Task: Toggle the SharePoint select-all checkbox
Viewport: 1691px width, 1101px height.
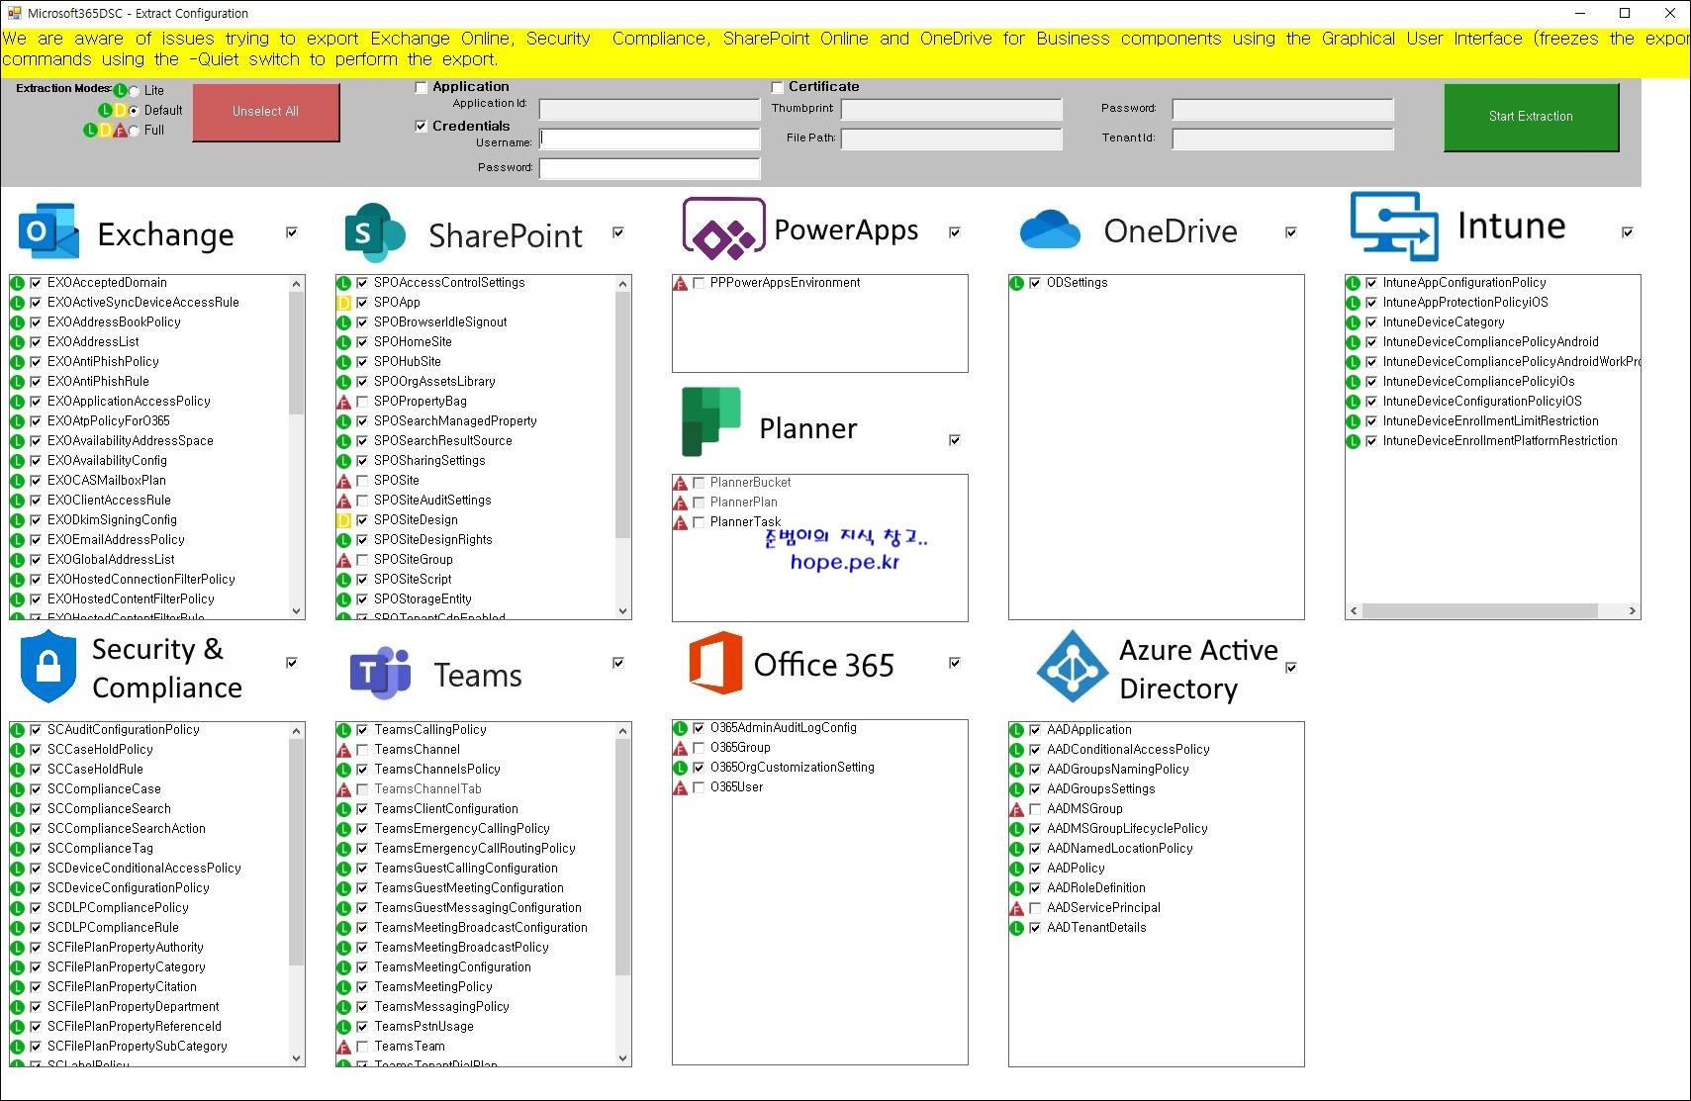Action: [618, 232]
